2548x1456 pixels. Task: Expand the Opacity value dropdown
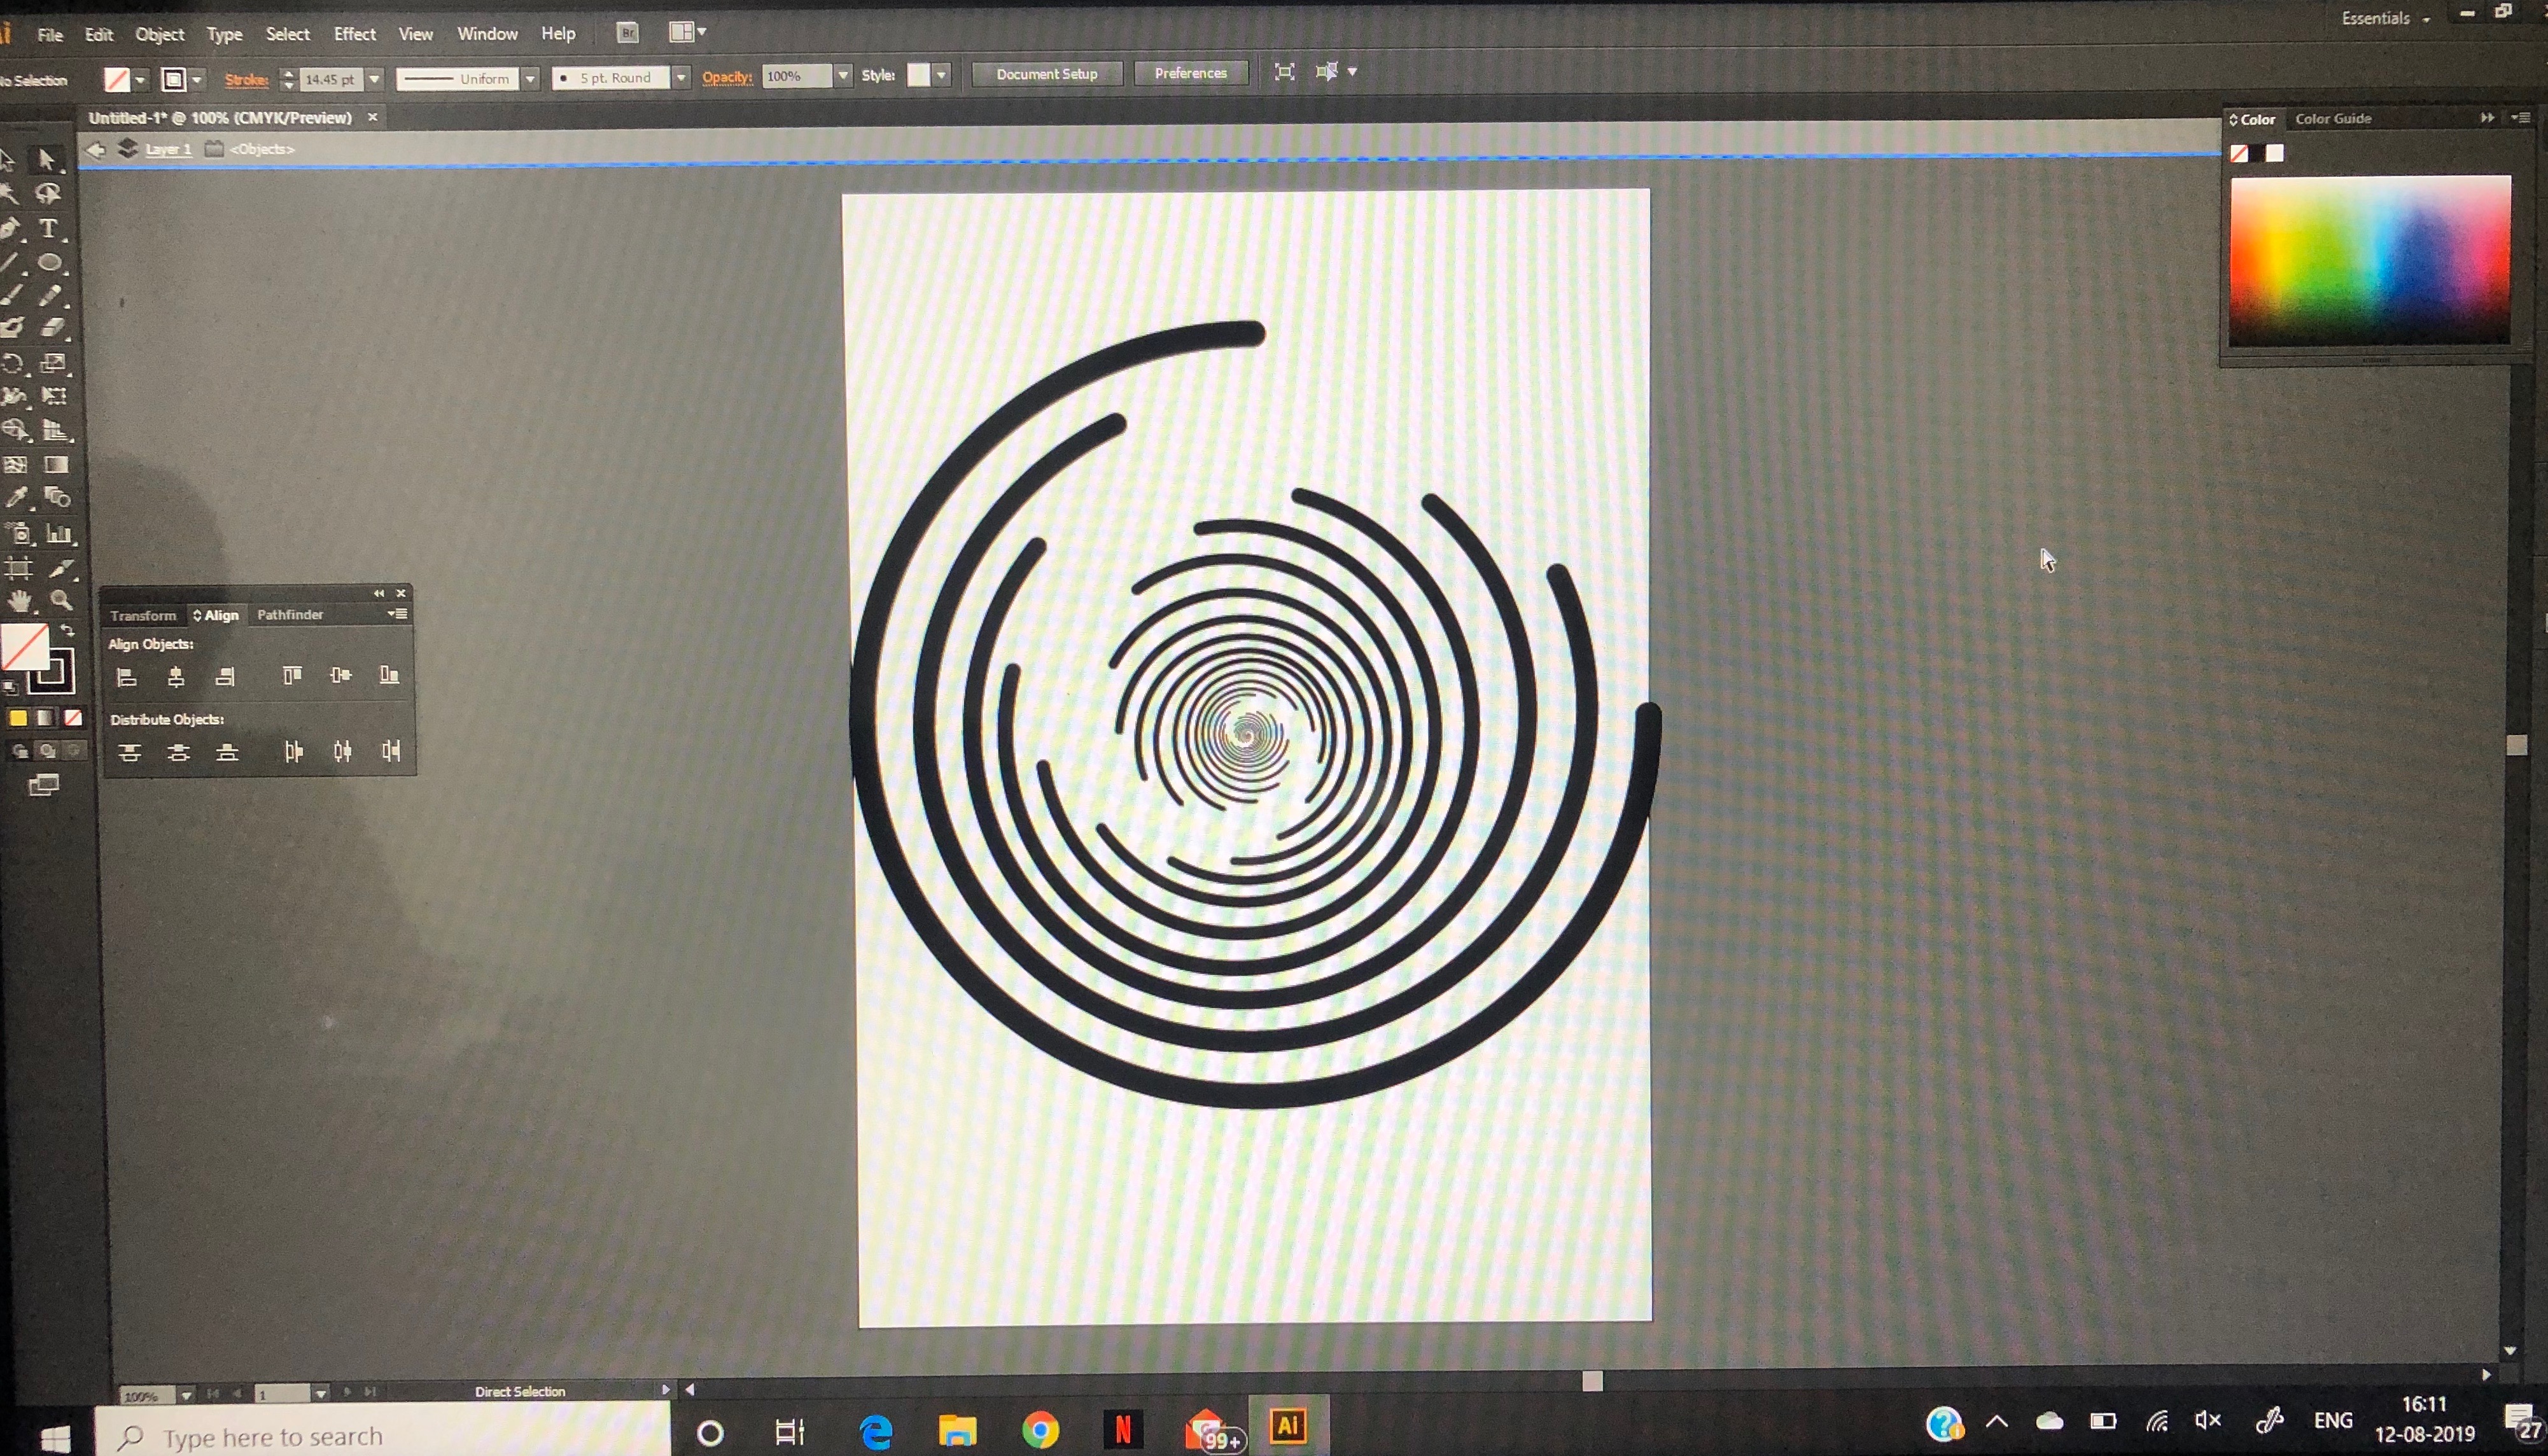click(842, 76)
